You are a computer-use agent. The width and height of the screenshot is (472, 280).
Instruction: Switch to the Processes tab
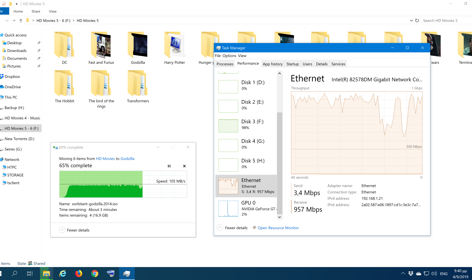[x=225, y=64]
